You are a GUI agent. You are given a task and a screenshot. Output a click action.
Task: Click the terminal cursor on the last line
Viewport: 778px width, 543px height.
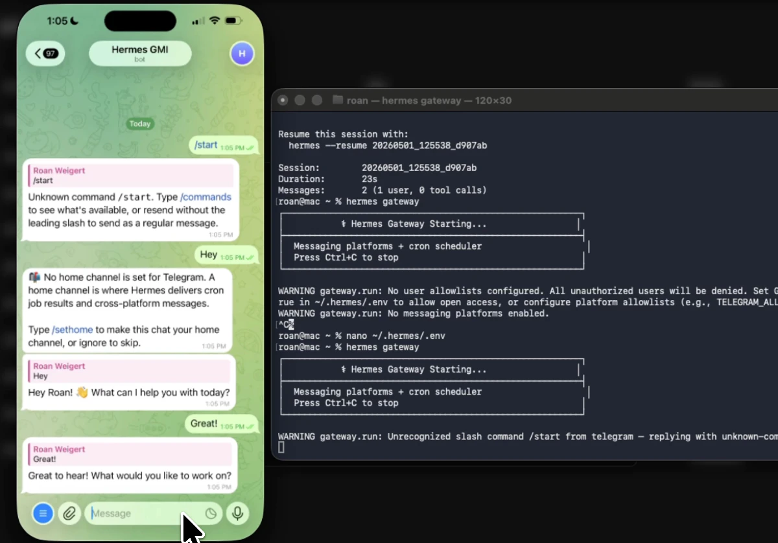pyautogui.click(x=281, y=448)
